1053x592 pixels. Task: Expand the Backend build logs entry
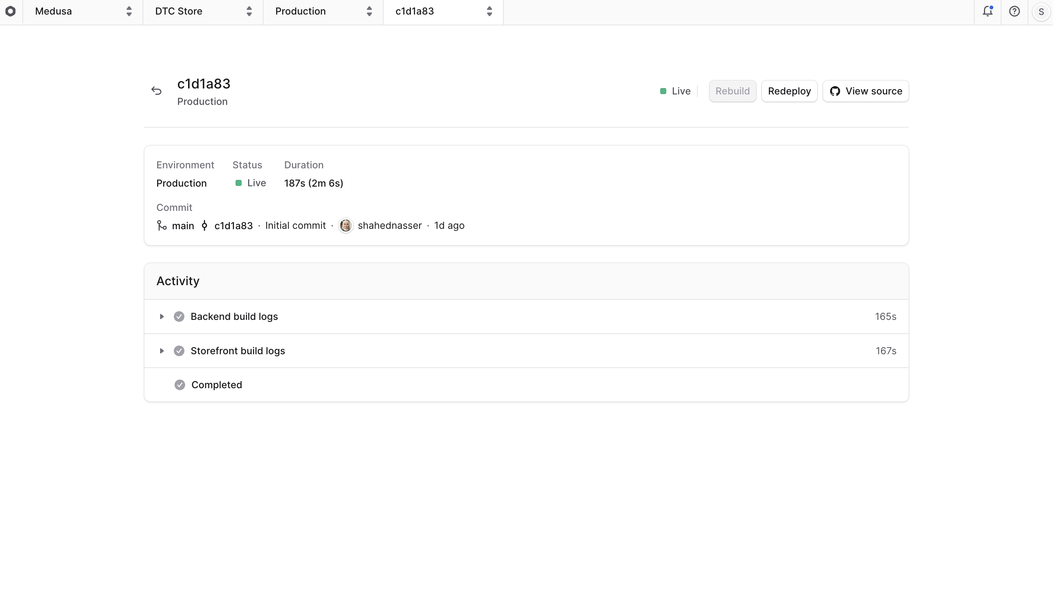162,317
